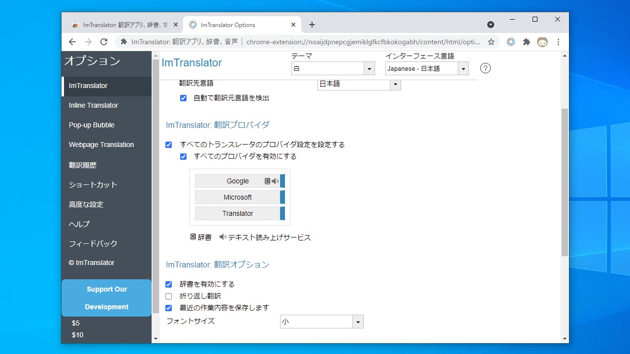This screenshot has width=630, height=354.
Task: Click the Google speaker icon
Action: click(275, 181)
